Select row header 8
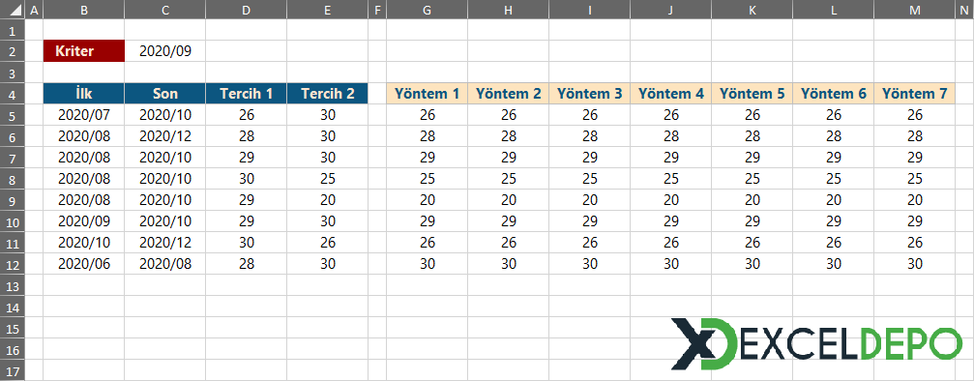Viewport: 974px width, 381px height. (13, 178)
